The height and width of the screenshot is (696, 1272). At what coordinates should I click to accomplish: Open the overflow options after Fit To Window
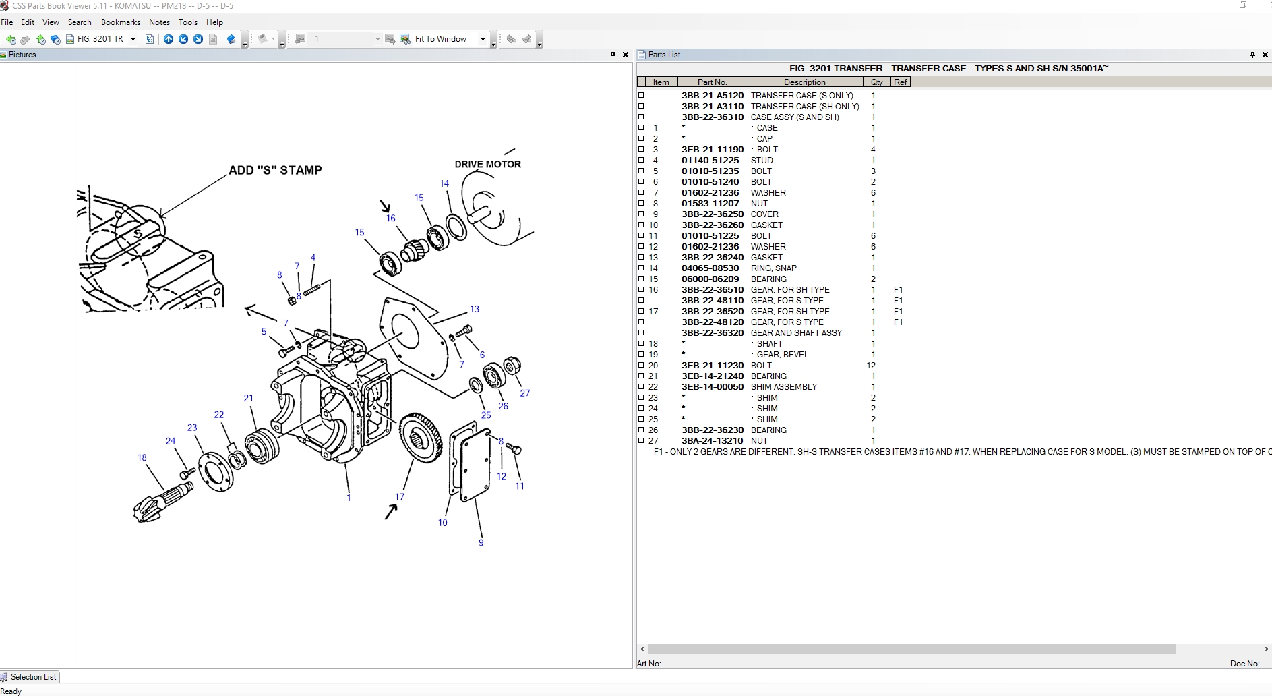click(493, 41)
